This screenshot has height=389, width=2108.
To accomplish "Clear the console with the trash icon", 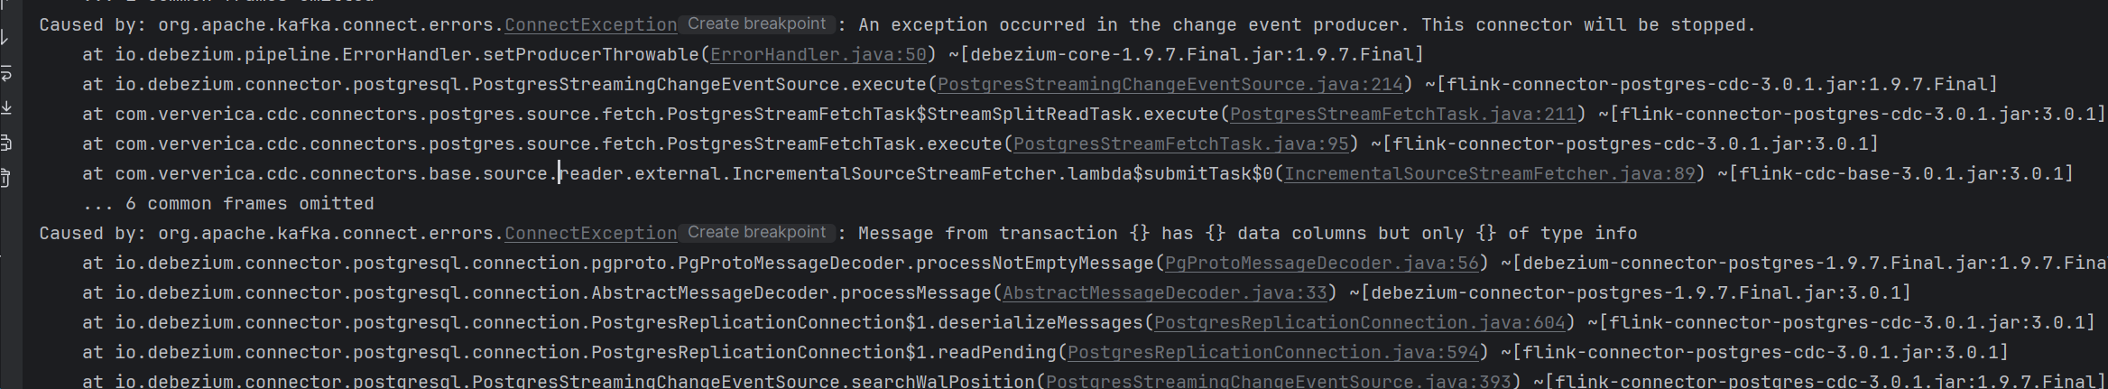I will [5, 178].
